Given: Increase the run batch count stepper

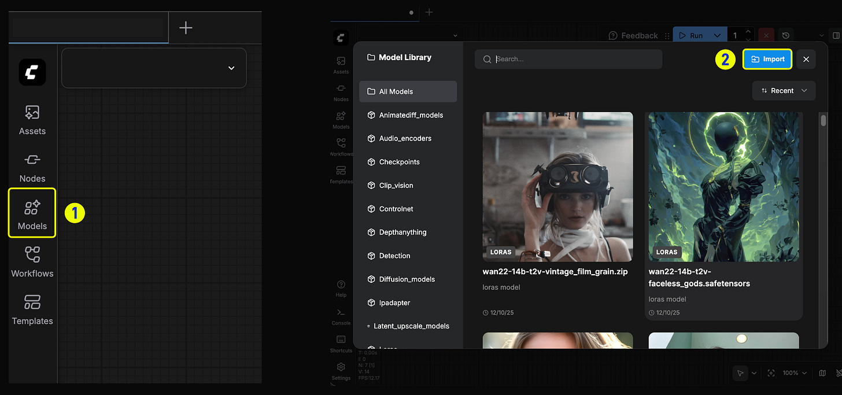Looking at the screenshot, I should [x=748, y=32].
